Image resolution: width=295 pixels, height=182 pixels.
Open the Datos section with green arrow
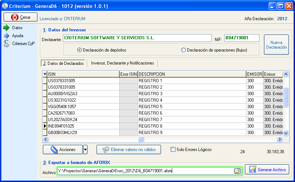pyautogui.click(x=6, y=28)
